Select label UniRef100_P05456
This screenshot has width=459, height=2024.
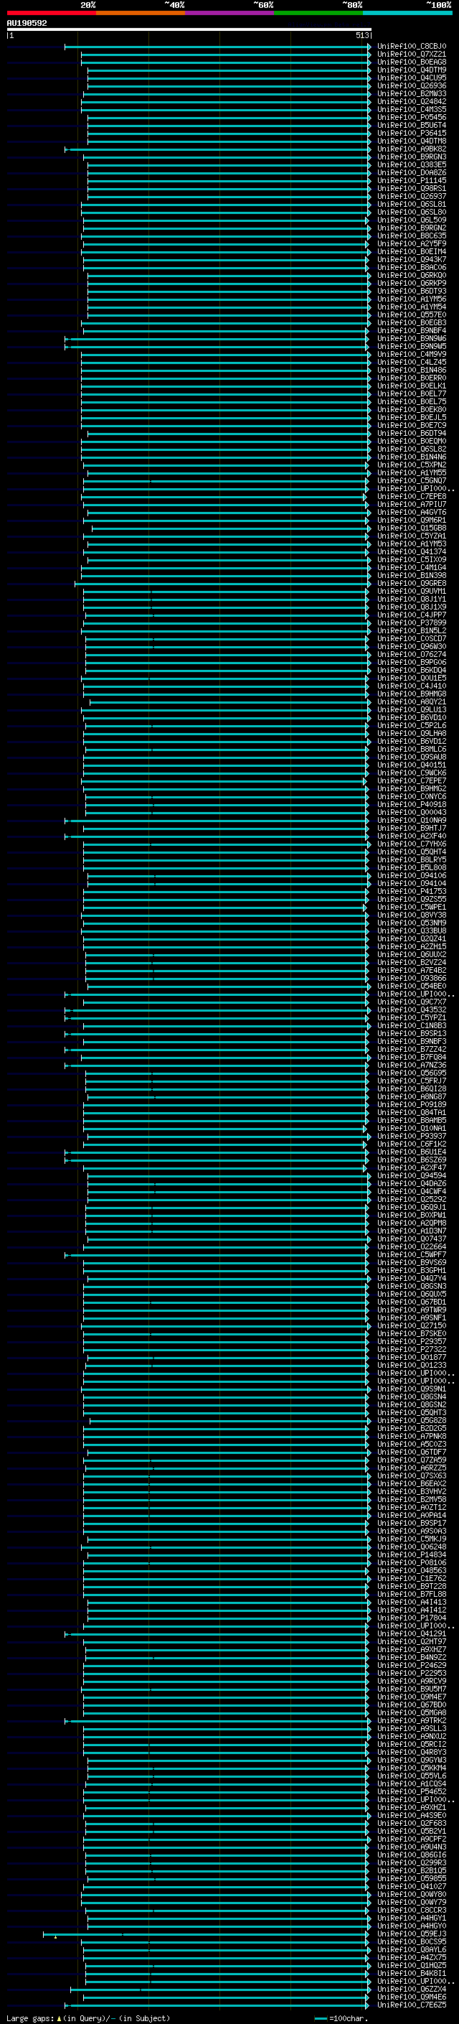[411, 117]
